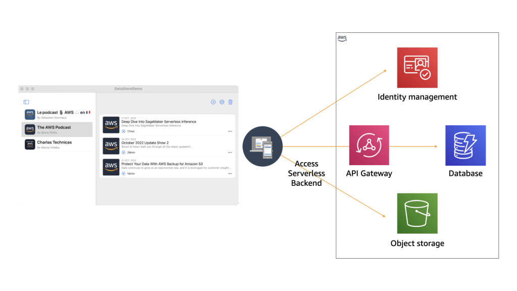The height and width of the screenshot is (291, 517).
Task: Click the 14min duration label
Action: point(131,174)
